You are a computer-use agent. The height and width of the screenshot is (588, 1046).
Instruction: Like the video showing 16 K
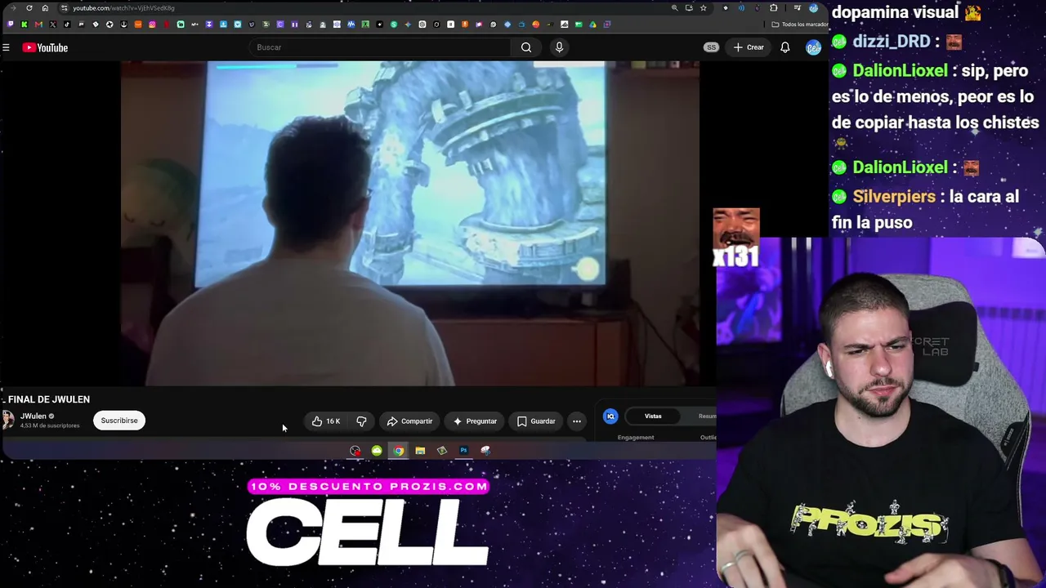(x=325, y=421)
